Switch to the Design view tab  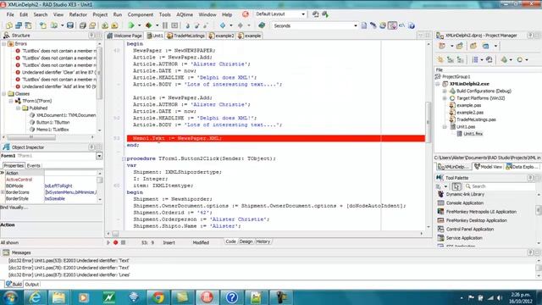(246, 241)
